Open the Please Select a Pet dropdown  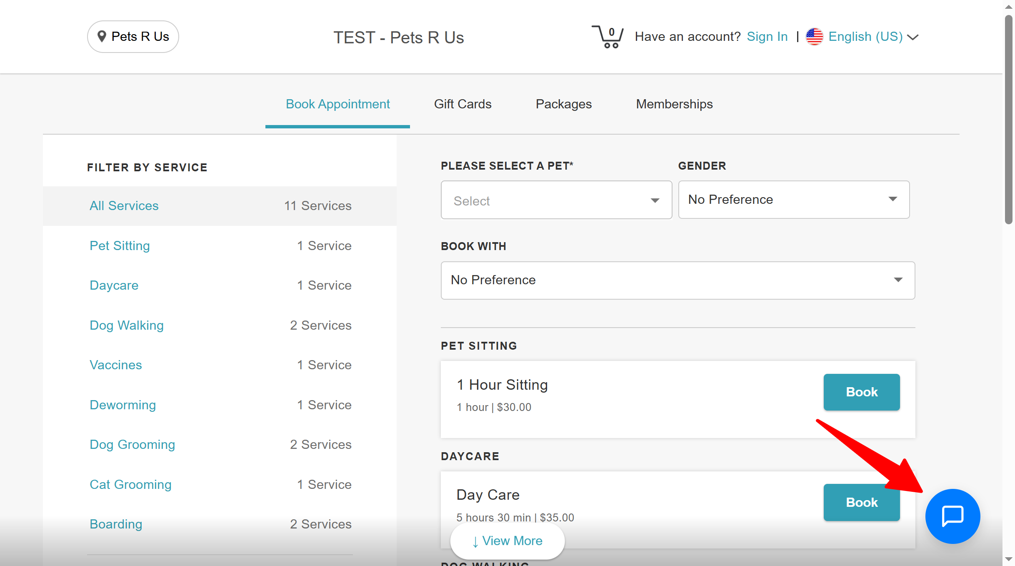(556, 200)
